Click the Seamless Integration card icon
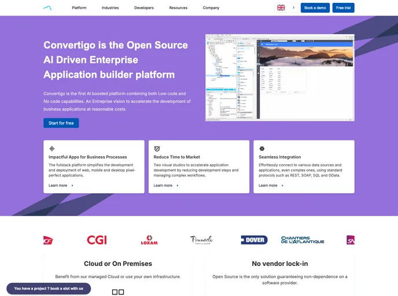398x296 pixels. coord(261,149)
